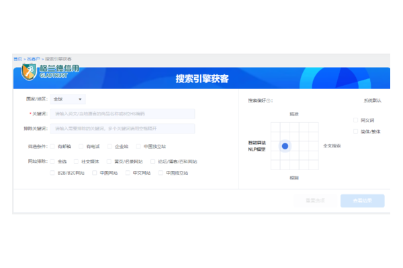Check 全选 under 网站排除
403x268 pixels.
(x=52, y=161)
